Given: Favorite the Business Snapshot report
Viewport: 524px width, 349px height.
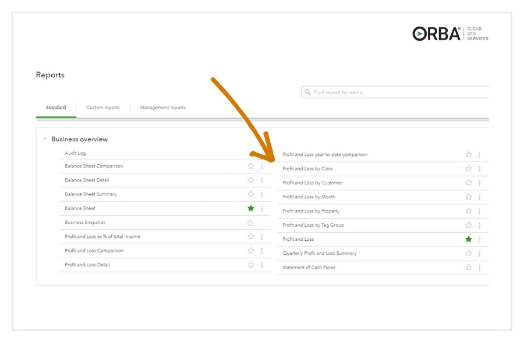Looking at the screenshot, I should [250, 223].
